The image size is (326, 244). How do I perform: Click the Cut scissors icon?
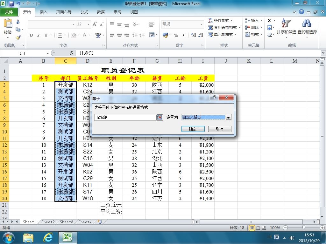tap(18, 22)
